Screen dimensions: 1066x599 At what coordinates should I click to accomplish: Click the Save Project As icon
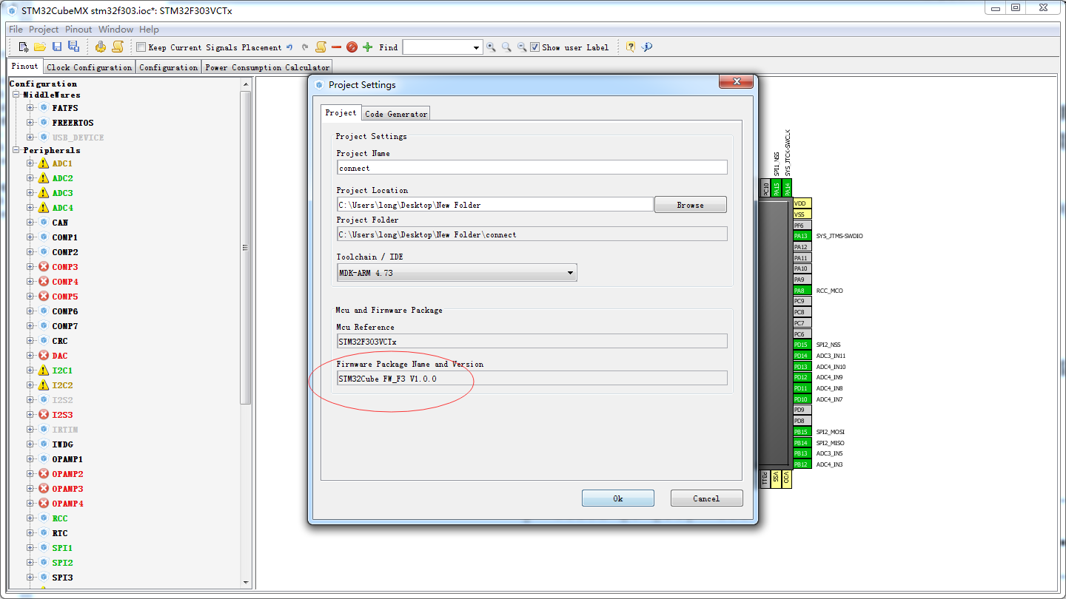pos(73,47)
